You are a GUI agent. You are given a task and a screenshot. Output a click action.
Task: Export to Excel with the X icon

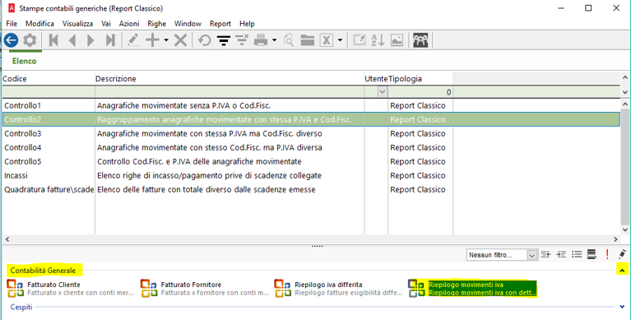click(x=327, y=40)
